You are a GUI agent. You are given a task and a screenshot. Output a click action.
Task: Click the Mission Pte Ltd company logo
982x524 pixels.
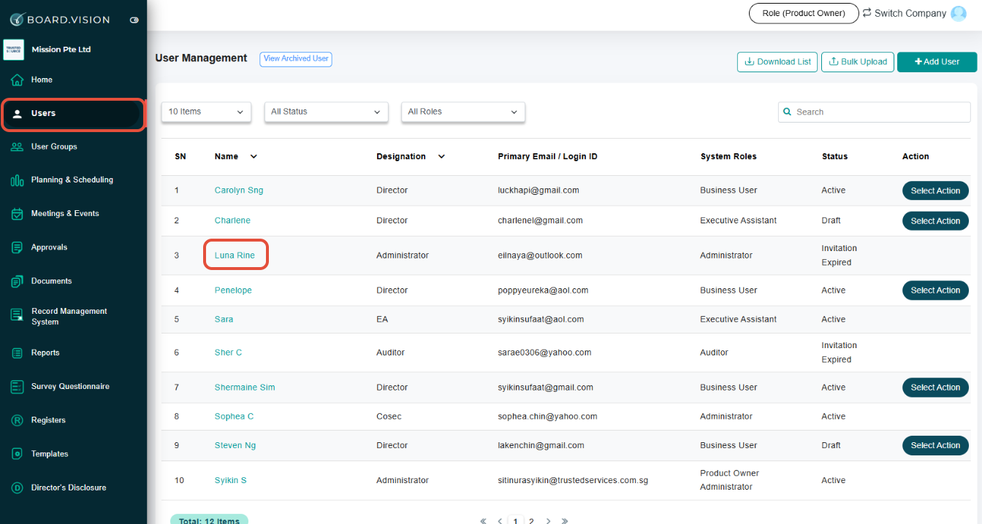[14, 50]
